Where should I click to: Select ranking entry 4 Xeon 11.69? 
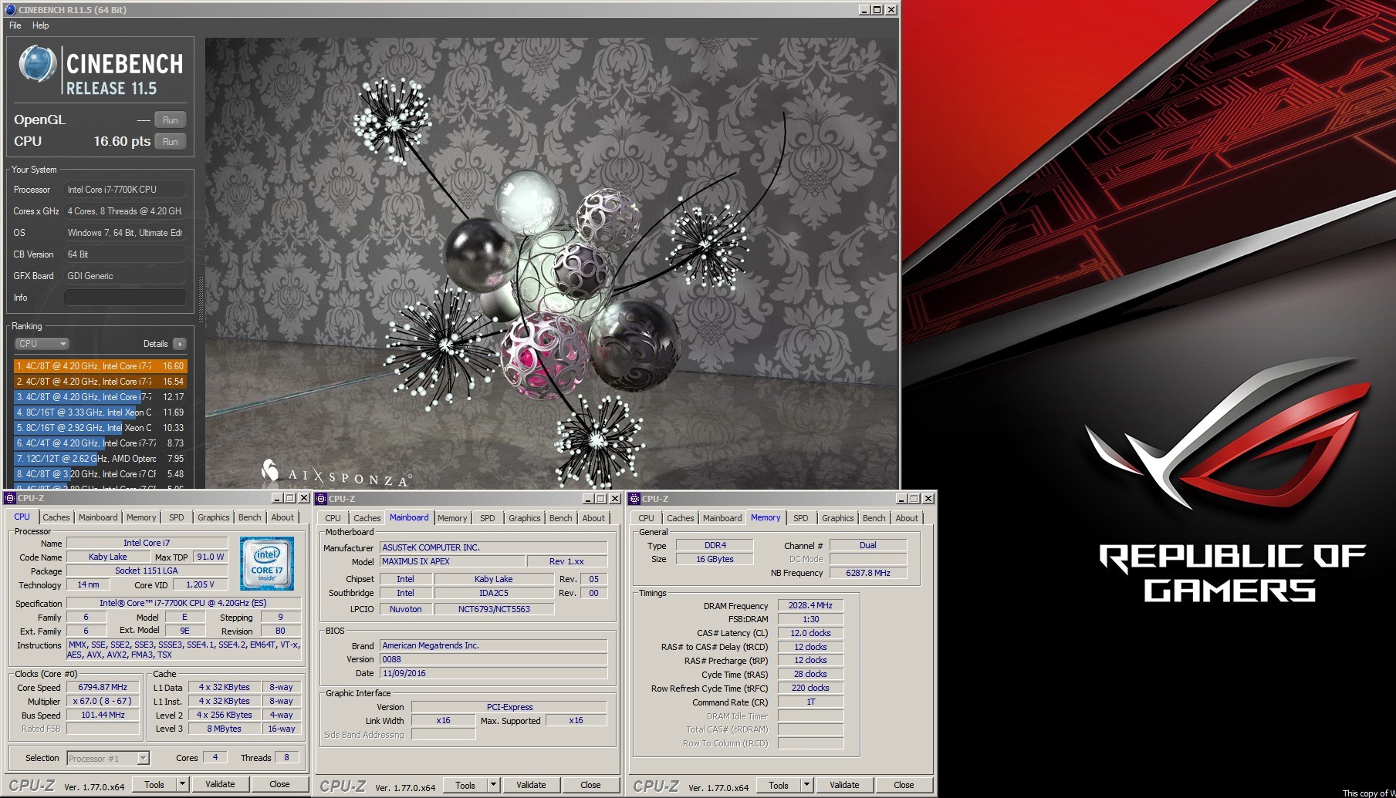tap(100, 412)
